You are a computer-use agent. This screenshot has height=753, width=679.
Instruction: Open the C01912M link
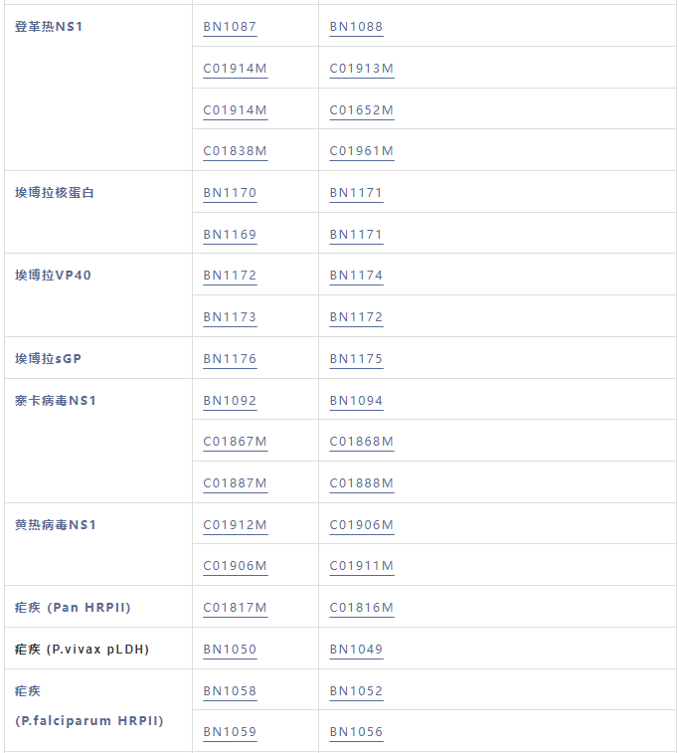click(x=236, y=525)
